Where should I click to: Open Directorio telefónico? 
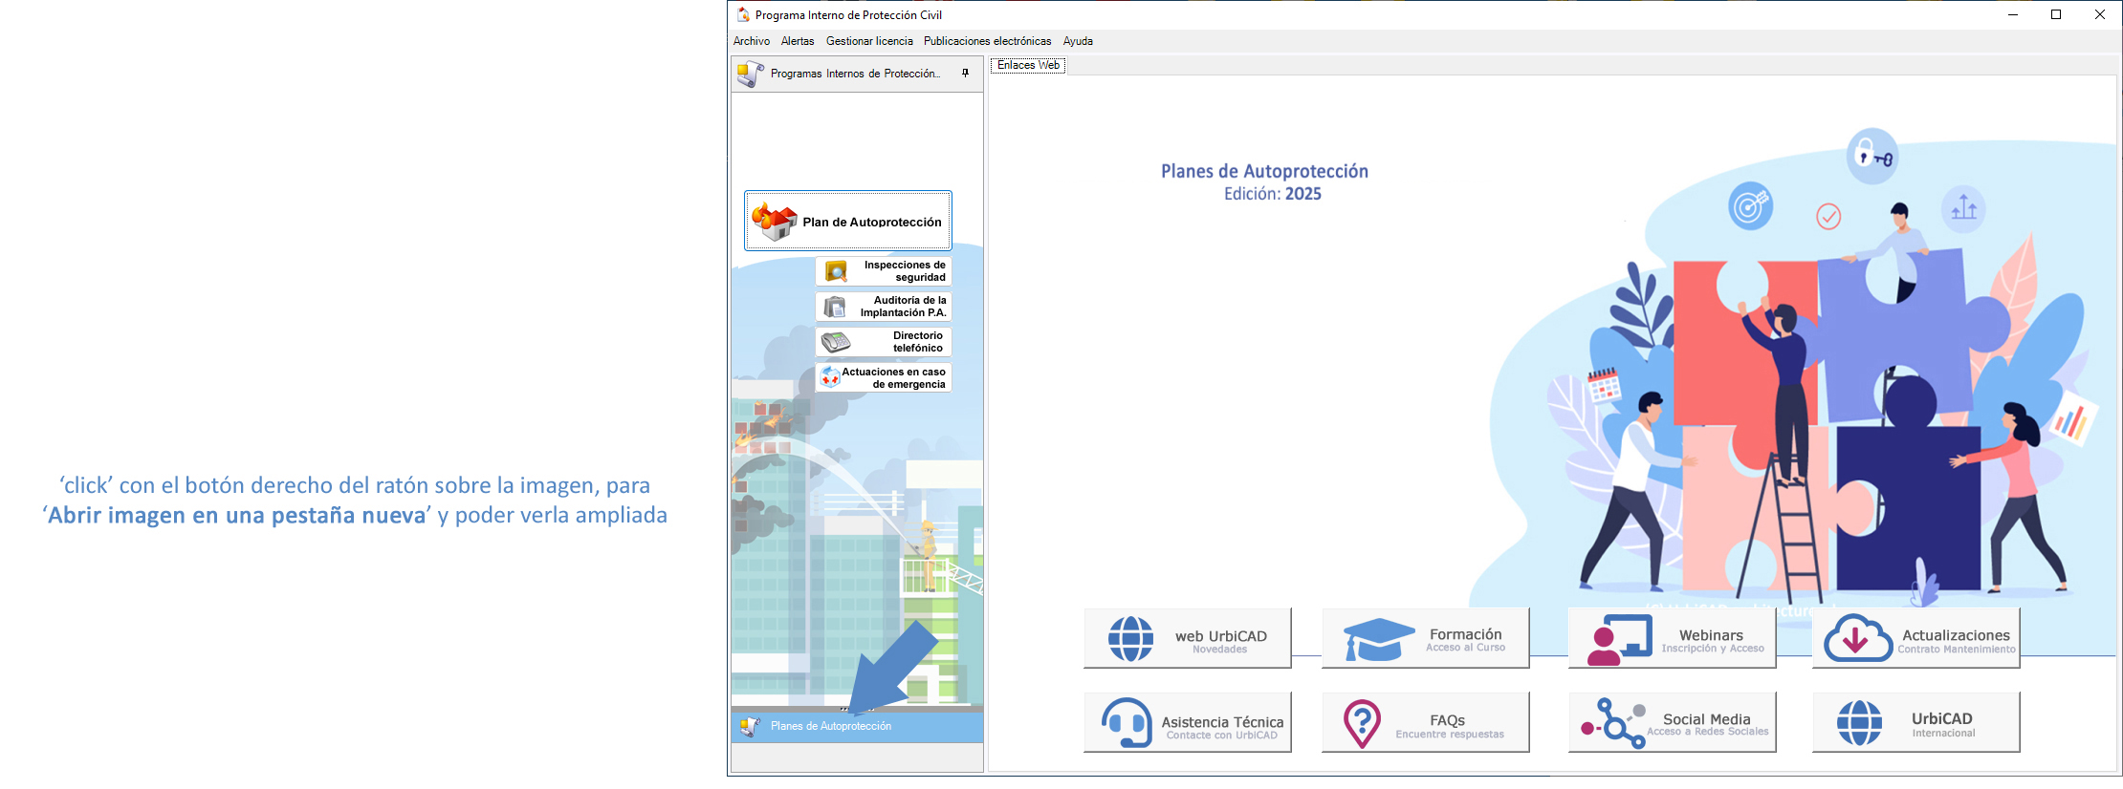pos(884,342)
